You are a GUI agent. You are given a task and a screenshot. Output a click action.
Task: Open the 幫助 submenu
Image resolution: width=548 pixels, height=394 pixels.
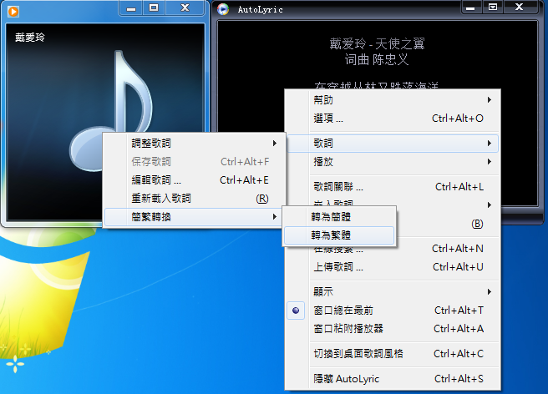click(x=393, y=100)
